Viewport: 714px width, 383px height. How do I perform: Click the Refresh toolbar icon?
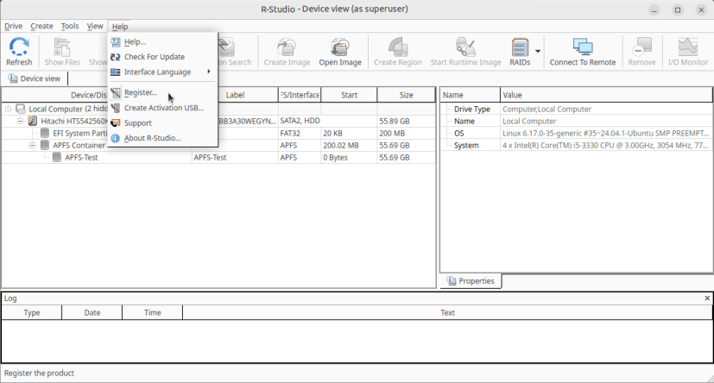[19, 47]
